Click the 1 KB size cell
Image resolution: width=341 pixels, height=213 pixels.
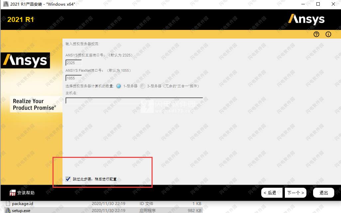pyautogui.click(x=197, y=204)
